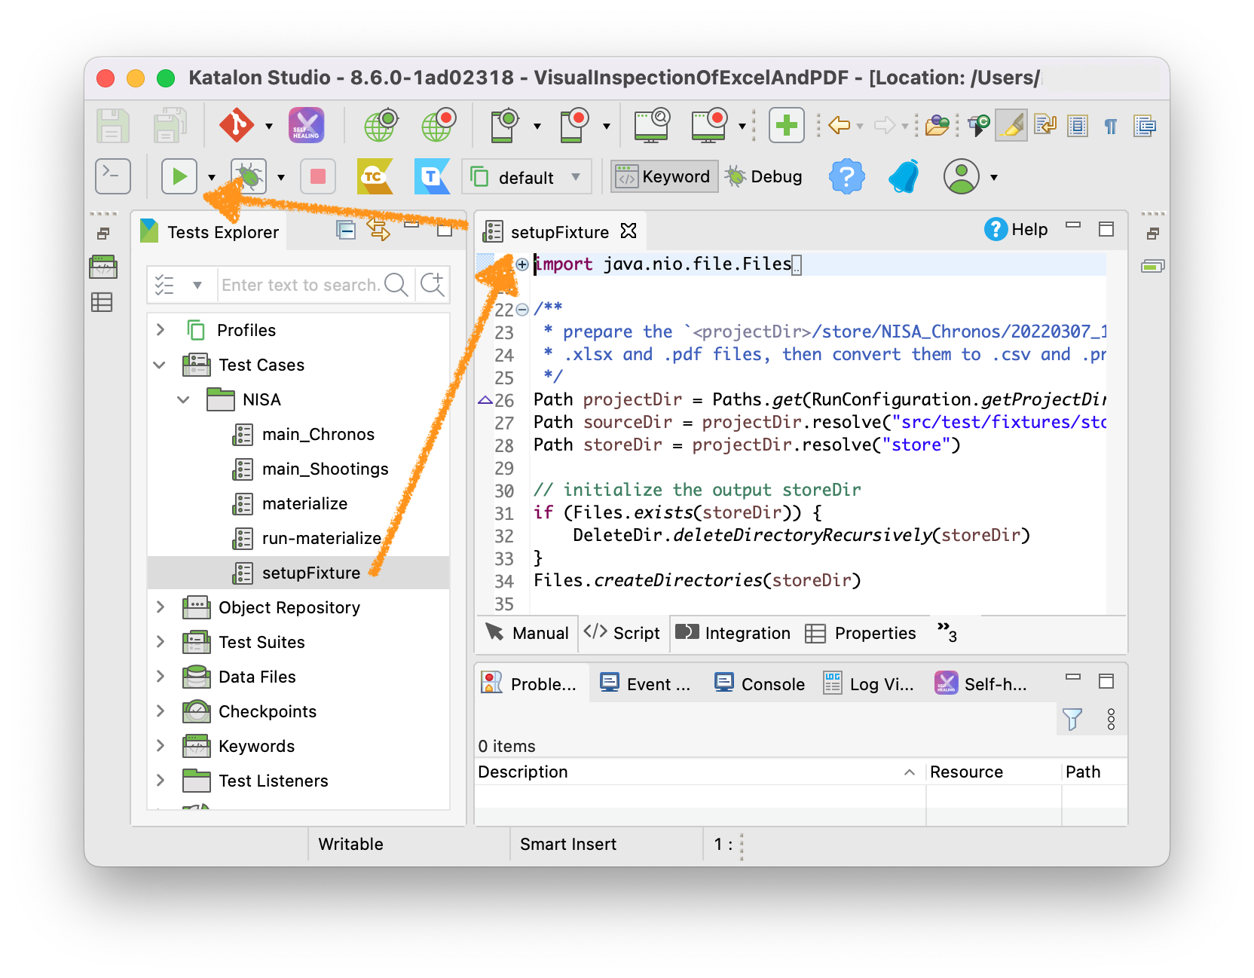Open the Problems view three-dot menu
This screenshot has height=978, width=1254.
coord(1111,719)
